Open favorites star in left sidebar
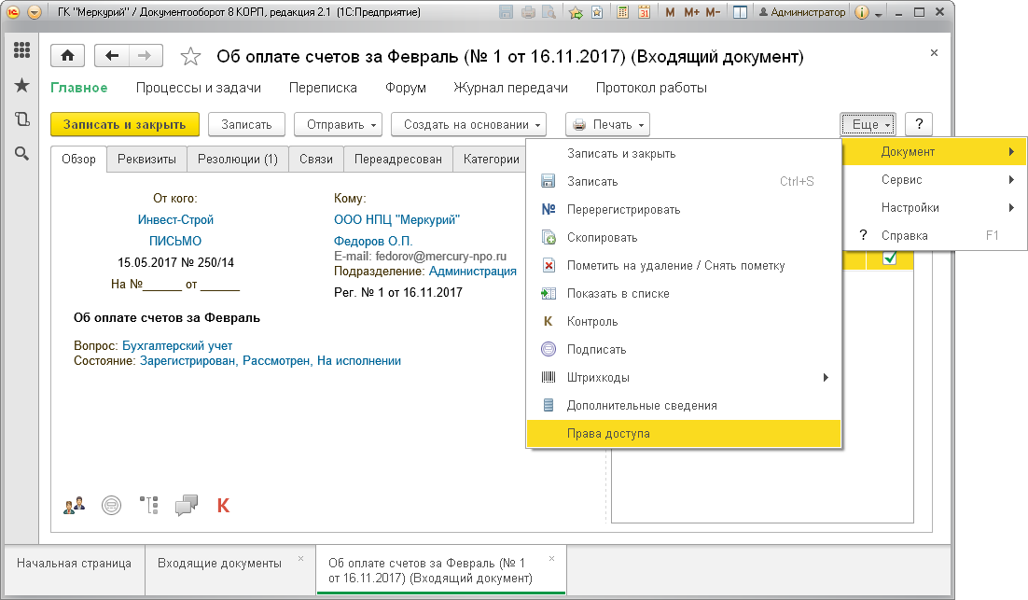The height and width of the screenshot is (600, 1028). coord(21,85)
